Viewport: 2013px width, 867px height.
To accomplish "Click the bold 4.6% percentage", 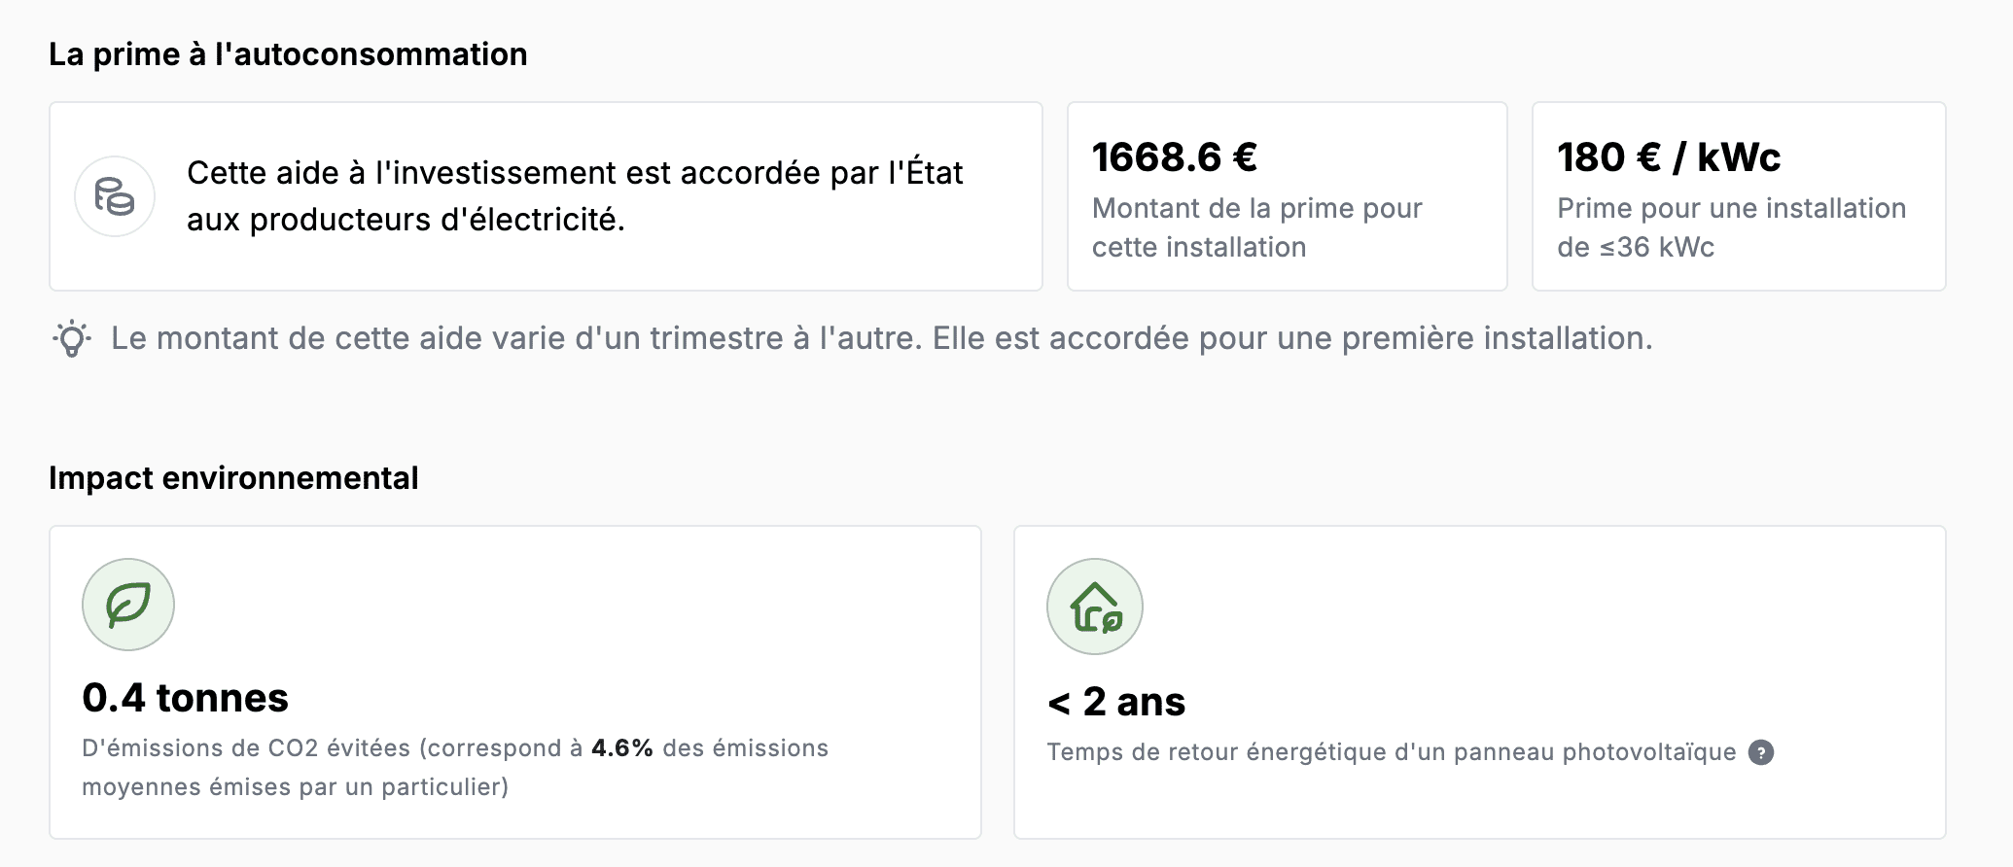I will click(x=622, y=748).
